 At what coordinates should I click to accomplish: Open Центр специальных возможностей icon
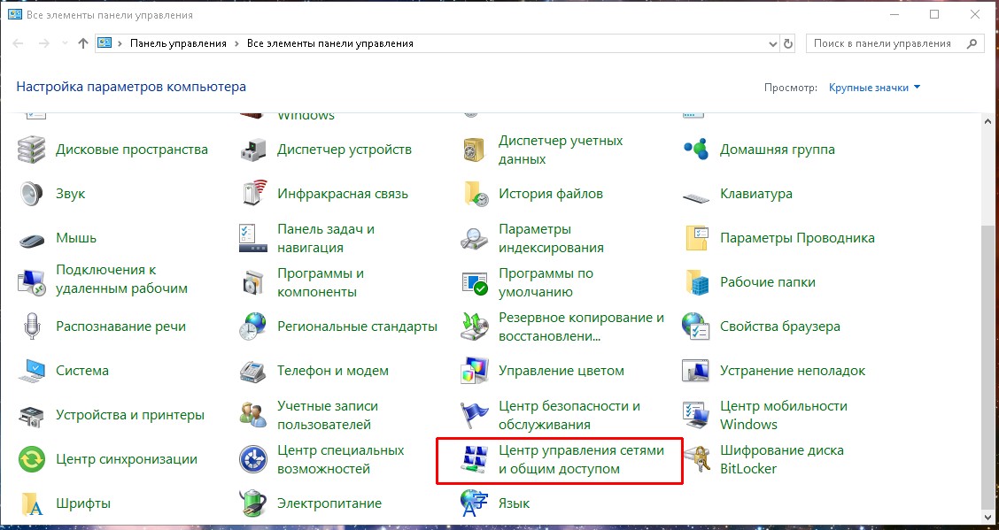(253, 458)
